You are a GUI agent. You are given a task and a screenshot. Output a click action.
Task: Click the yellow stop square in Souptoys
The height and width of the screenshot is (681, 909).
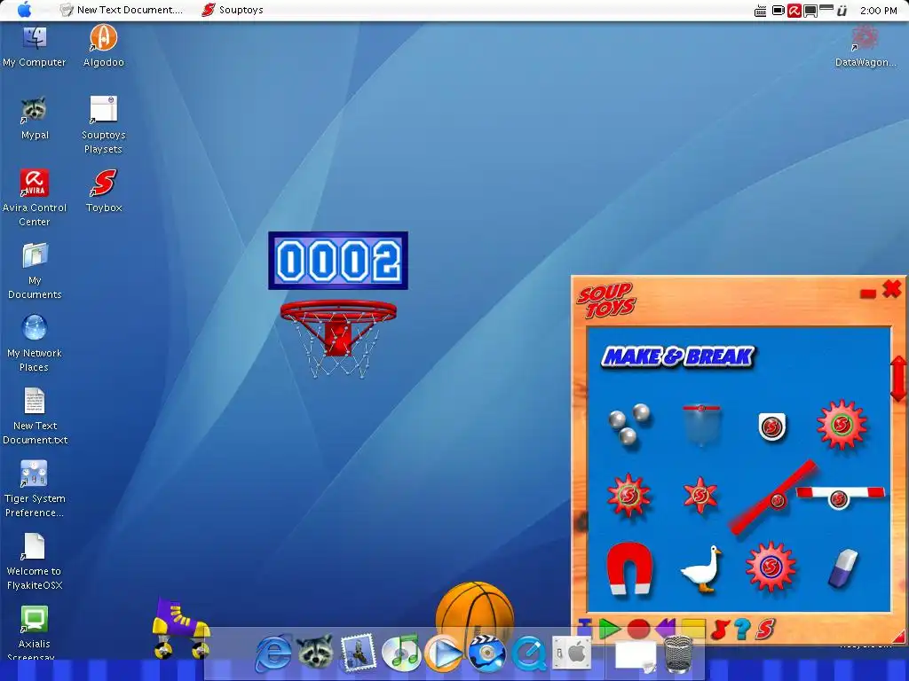692,629
